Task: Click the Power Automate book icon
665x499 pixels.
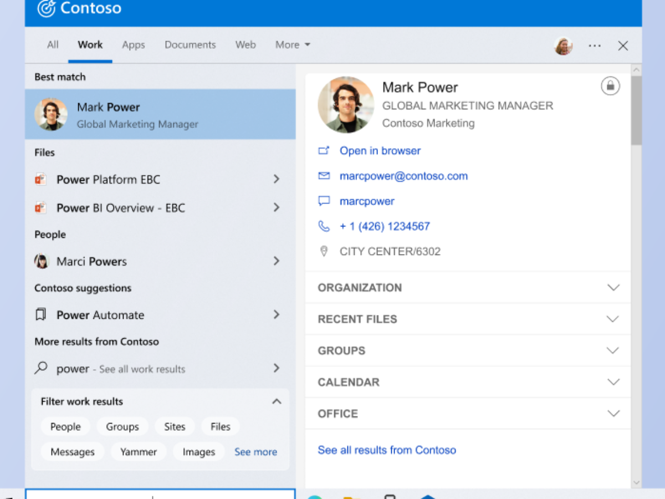Action: (x=41, y=314)
